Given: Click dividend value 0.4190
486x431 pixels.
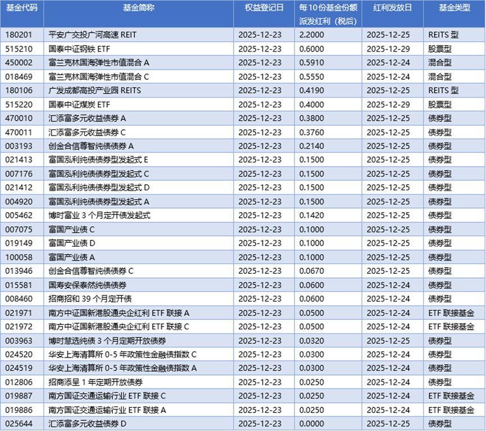Looking at the screenshot, I should click(311, 90).
